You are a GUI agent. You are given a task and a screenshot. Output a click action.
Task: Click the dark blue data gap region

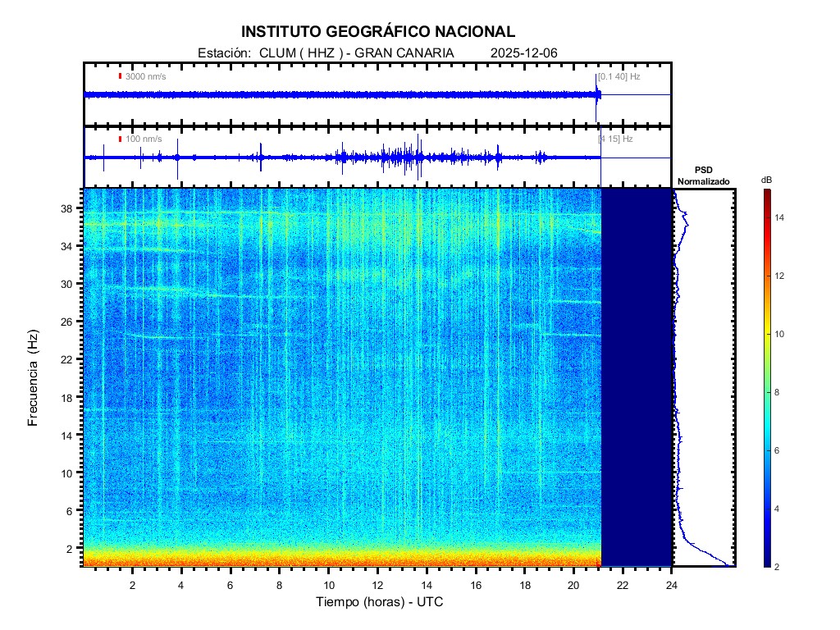(x=637, y=377)
